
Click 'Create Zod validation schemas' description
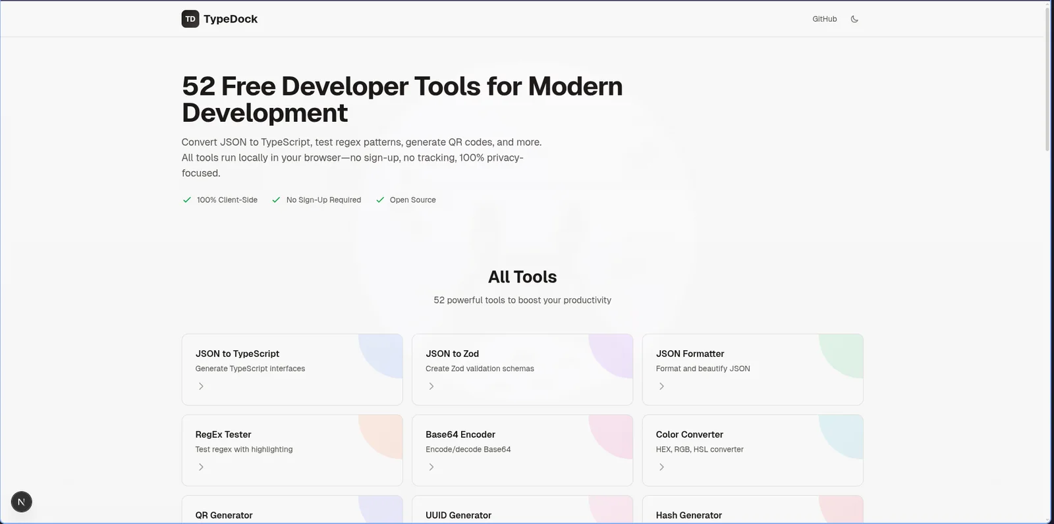(x=480, y=369)
